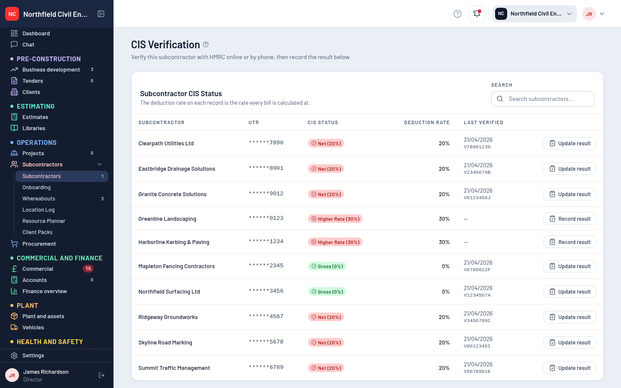
Task: Expand the JR user menu chevron
Action: pos(602,14)
